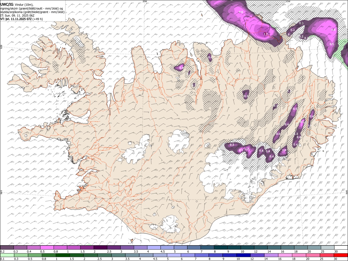The image size is (348, 261).
Task: Click the palest green 0.1 swatch in lower legend
Action: pos(7,255)
